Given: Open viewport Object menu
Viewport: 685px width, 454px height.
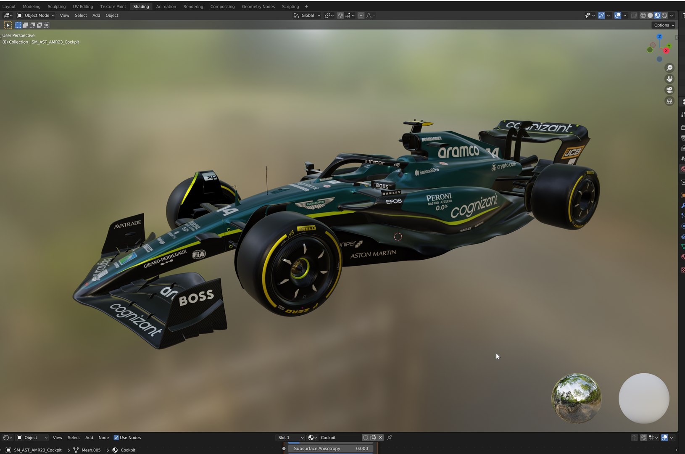Looking at the screenshot, I should coord(112,16).
